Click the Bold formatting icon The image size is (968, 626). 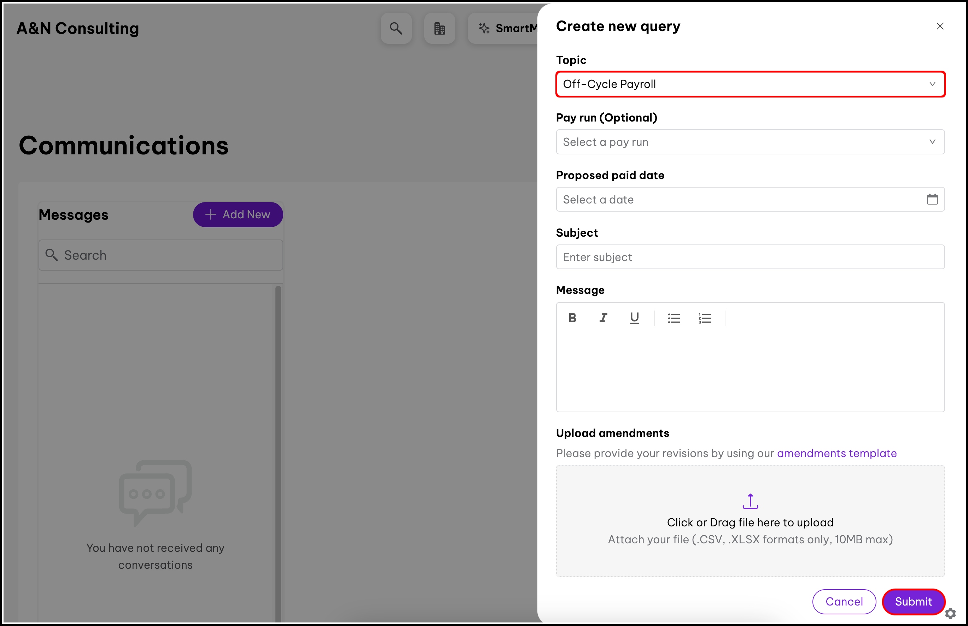[572, 318]
